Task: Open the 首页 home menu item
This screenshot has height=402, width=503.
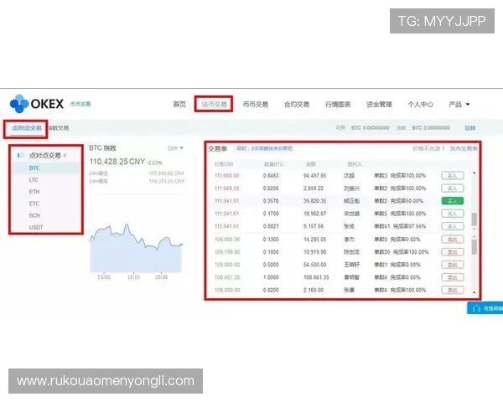Action: (x=179, y=104)
